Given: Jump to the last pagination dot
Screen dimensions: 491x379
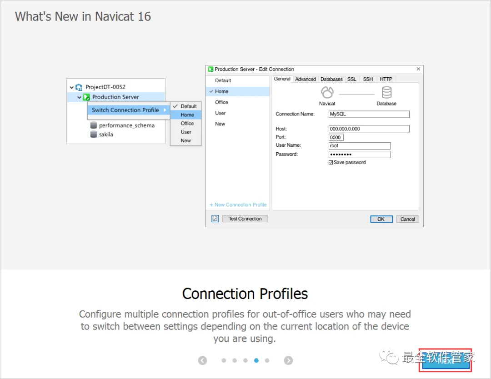Looking at the screenshot, I should 267,360.
